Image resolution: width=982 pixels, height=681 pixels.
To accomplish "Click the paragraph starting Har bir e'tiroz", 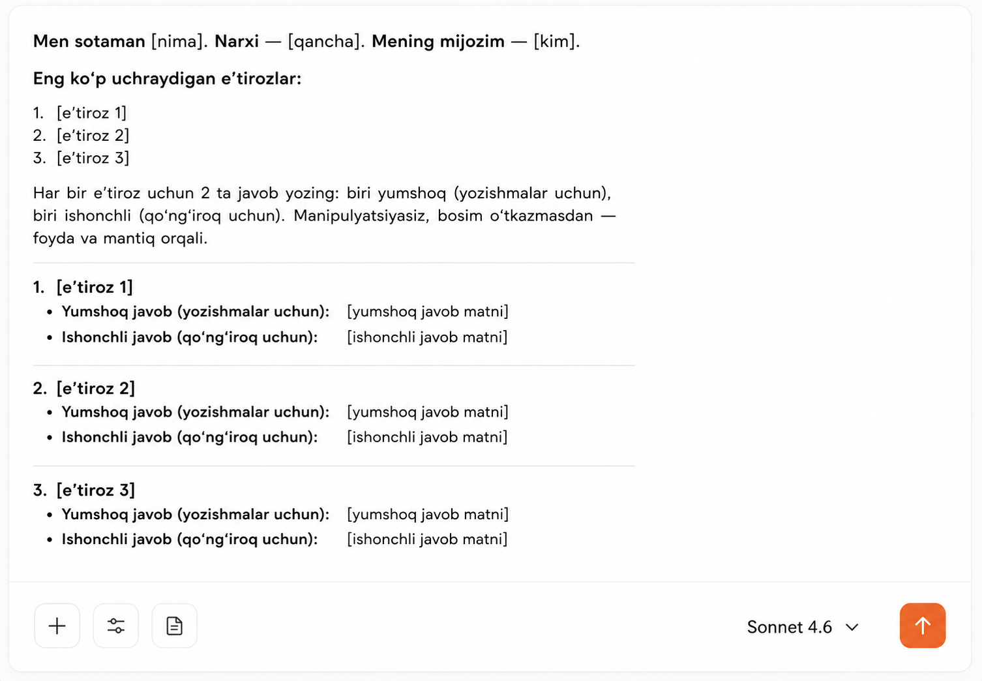I will (x=324, y=215).
